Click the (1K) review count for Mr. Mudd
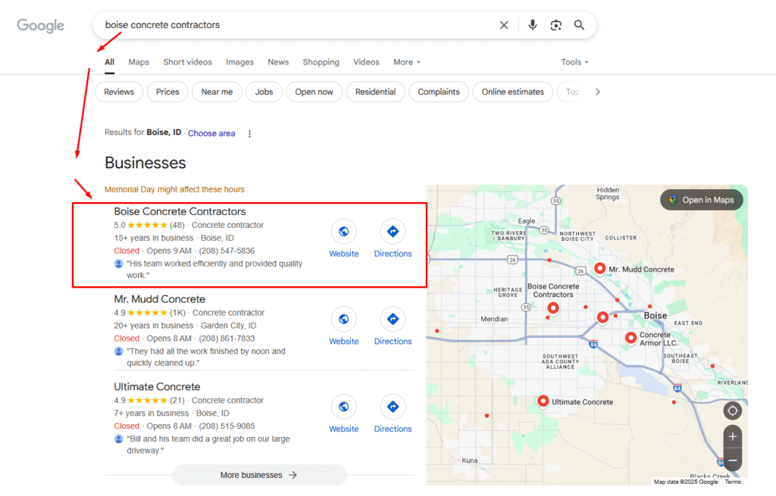The image size is (776, 496). 177,313
